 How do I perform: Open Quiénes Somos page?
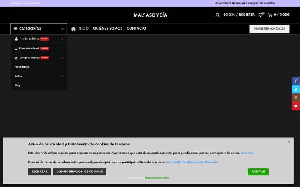(x=108, y=28)
